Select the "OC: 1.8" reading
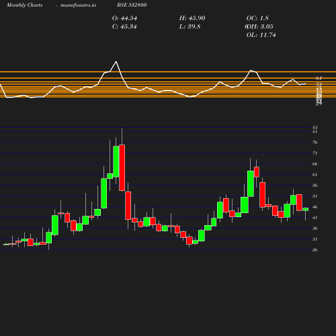The height and width of the screenshot is (336, 336). pos(257,18)
